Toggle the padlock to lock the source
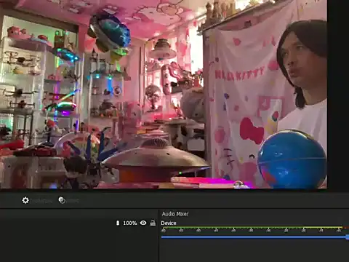Image resolution: width=349 pixels, height=262 pixels. [153, 223]
